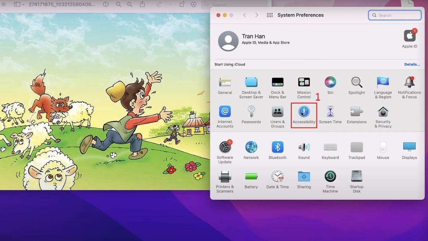Open the Sound preferences pane
The image size is (428, 241).
(x=304, y=150)
